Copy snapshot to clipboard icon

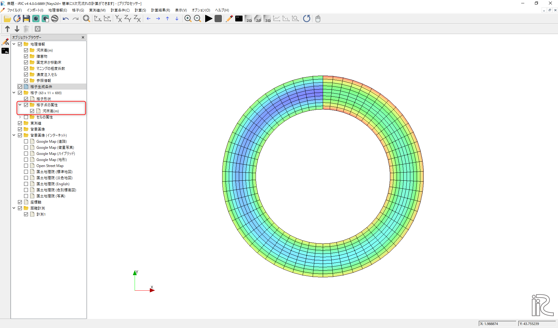pos(45,19)
